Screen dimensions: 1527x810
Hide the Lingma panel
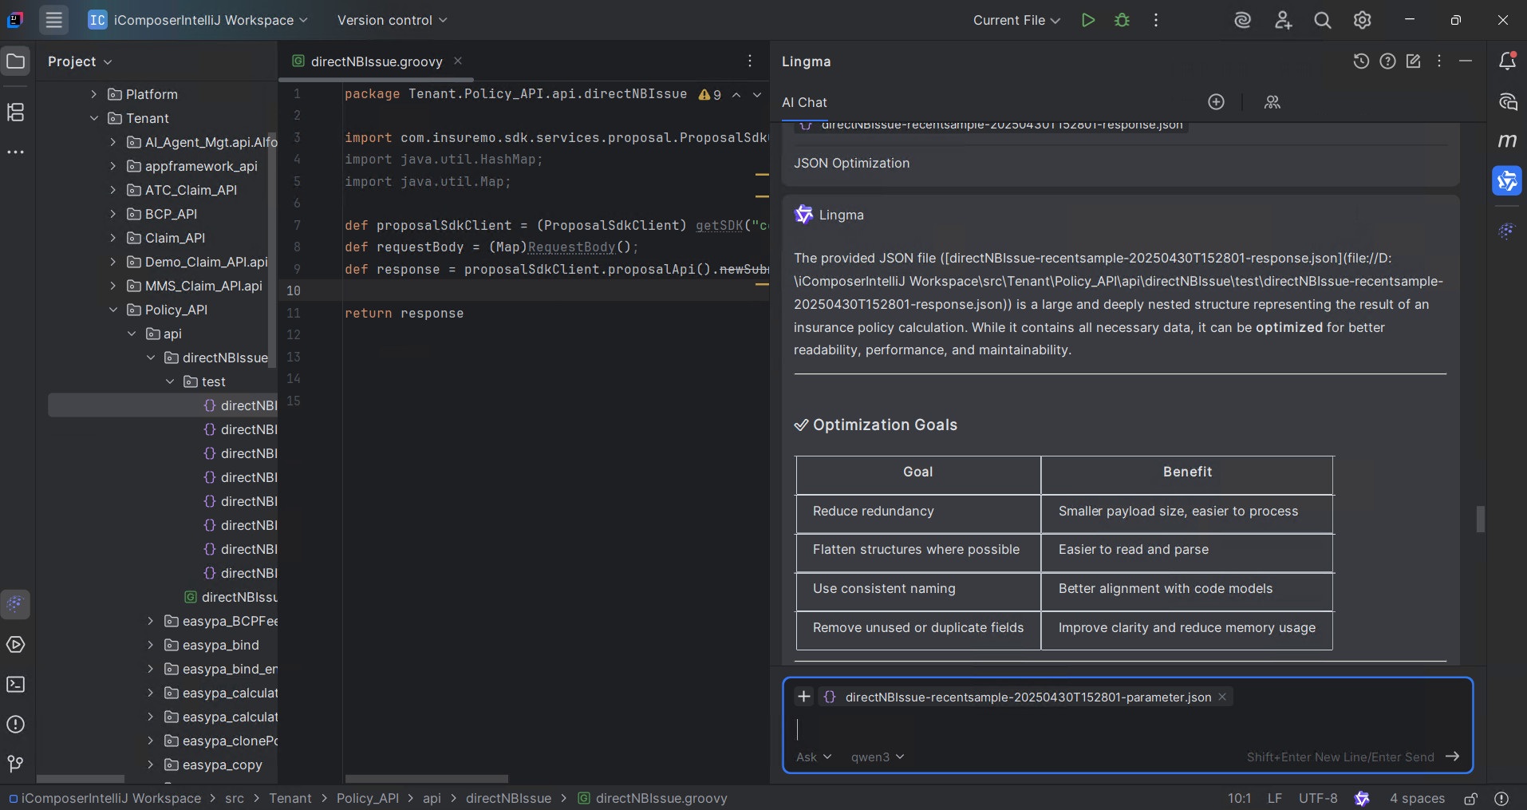(x=1466, y=61)
